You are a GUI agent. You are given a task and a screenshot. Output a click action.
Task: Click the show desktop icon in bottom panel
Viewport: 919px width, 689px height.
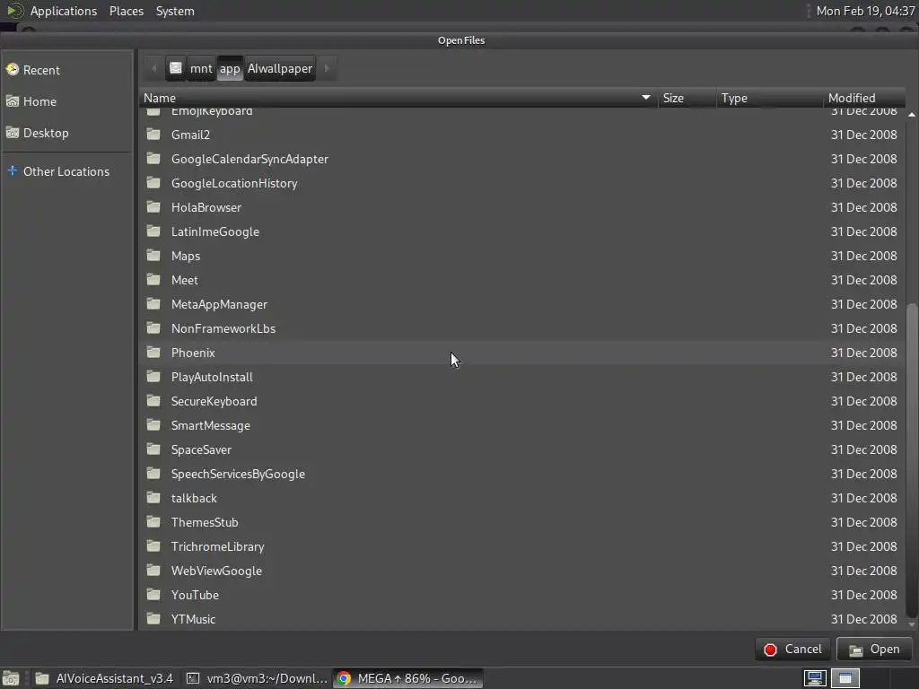tap(11, 678)
